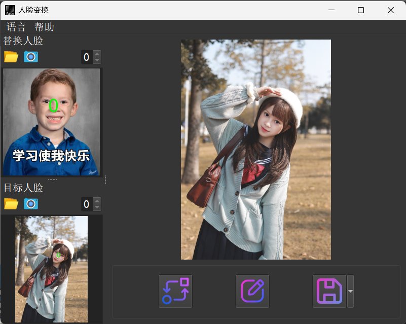406x324 pixels.
Task: Click the pencil edit button
Action: click(252, 291)
